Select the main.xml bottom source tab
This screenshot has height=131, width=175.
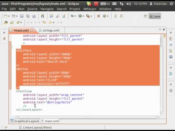tap(50, 121)
